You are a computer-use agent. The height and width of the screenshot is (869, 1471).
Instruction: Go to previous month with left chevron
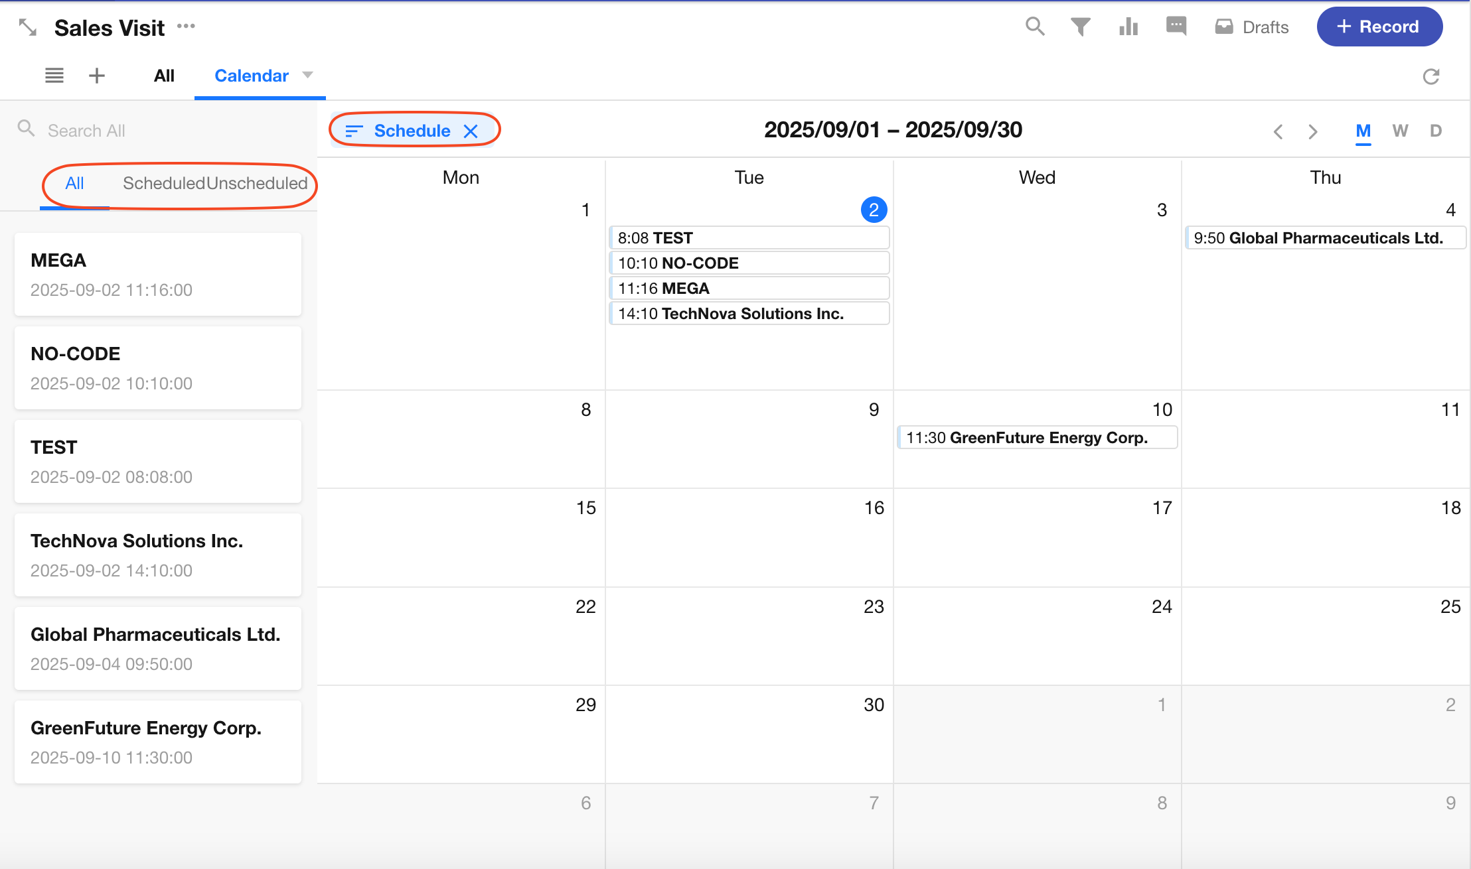1278,131
